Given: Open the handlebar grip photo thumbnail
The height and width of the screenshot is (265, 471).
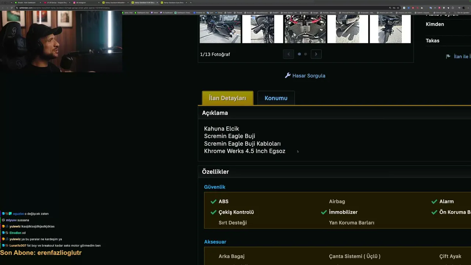Looking at the screenshot, I should 263,29.
